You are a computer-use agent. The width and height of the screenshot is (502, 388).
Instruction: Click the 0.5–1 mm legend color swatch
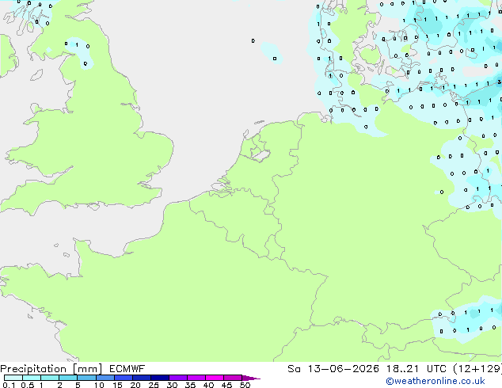tap(32, 378)
